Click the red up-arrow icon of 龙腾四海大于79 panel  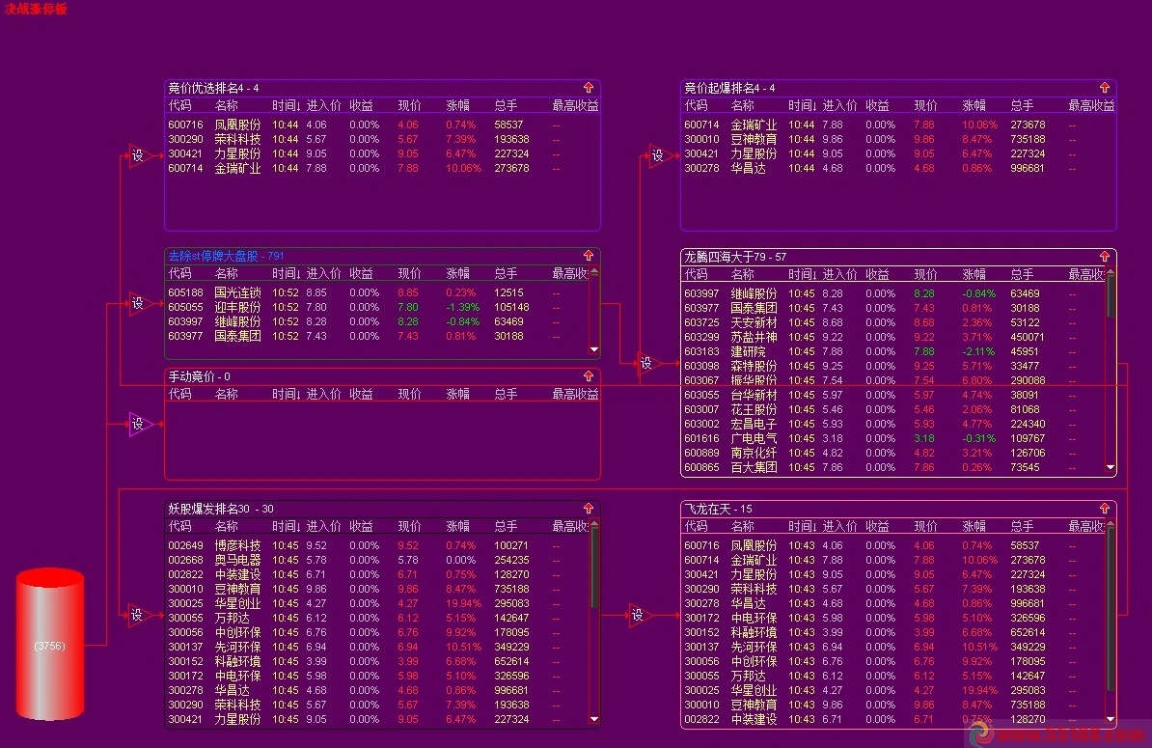pyautogui.click(x=1105, y=257)
